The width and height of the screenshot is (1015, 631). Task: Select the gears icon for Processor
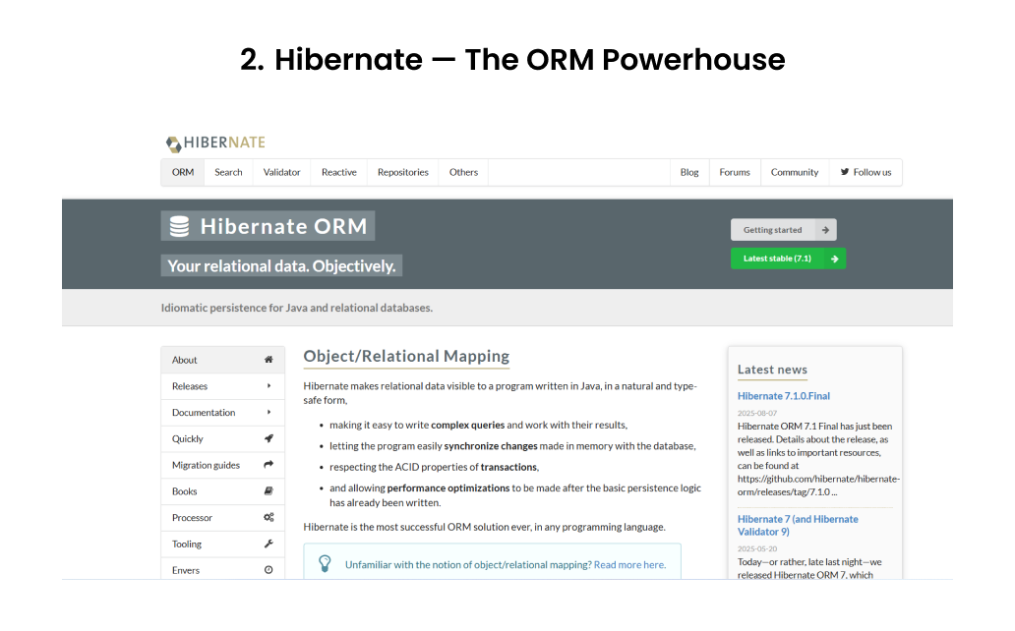tap(268, 518)
